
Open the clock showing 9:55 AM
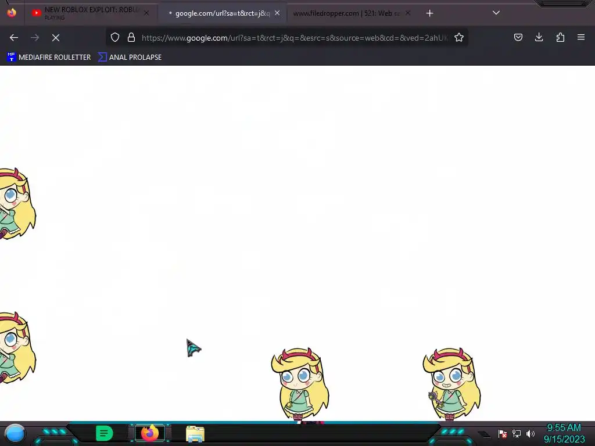(564, 433)
